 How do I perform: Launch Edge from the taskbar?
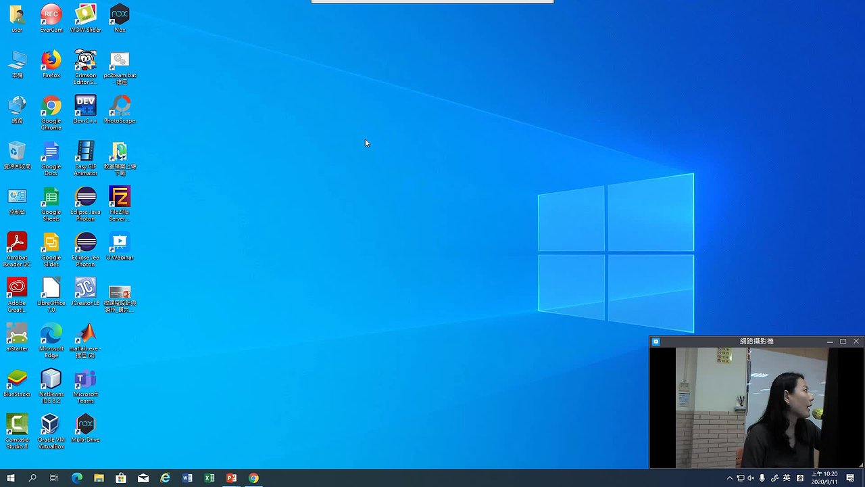(x=76, y=478)
